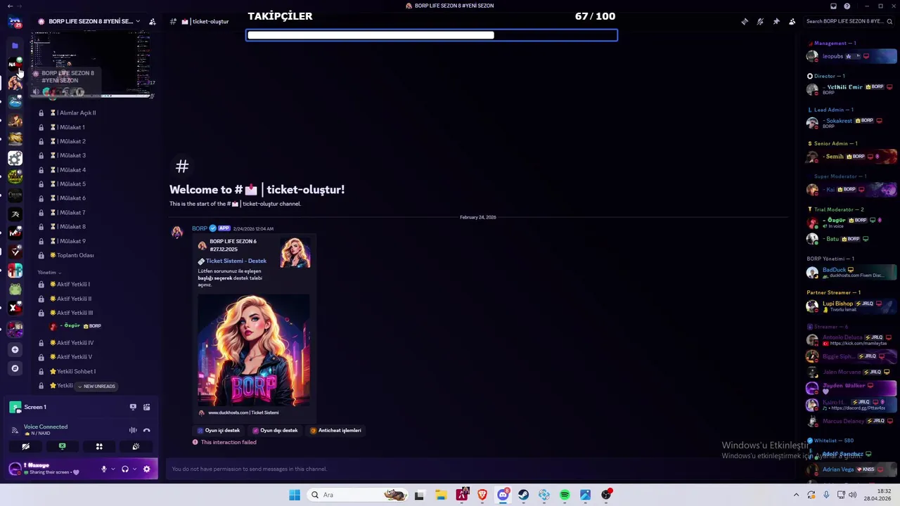Jump to NEW UNREADS indicator
Image resolution: width=900 pixels, height=506 pixels.
(96, 386)
